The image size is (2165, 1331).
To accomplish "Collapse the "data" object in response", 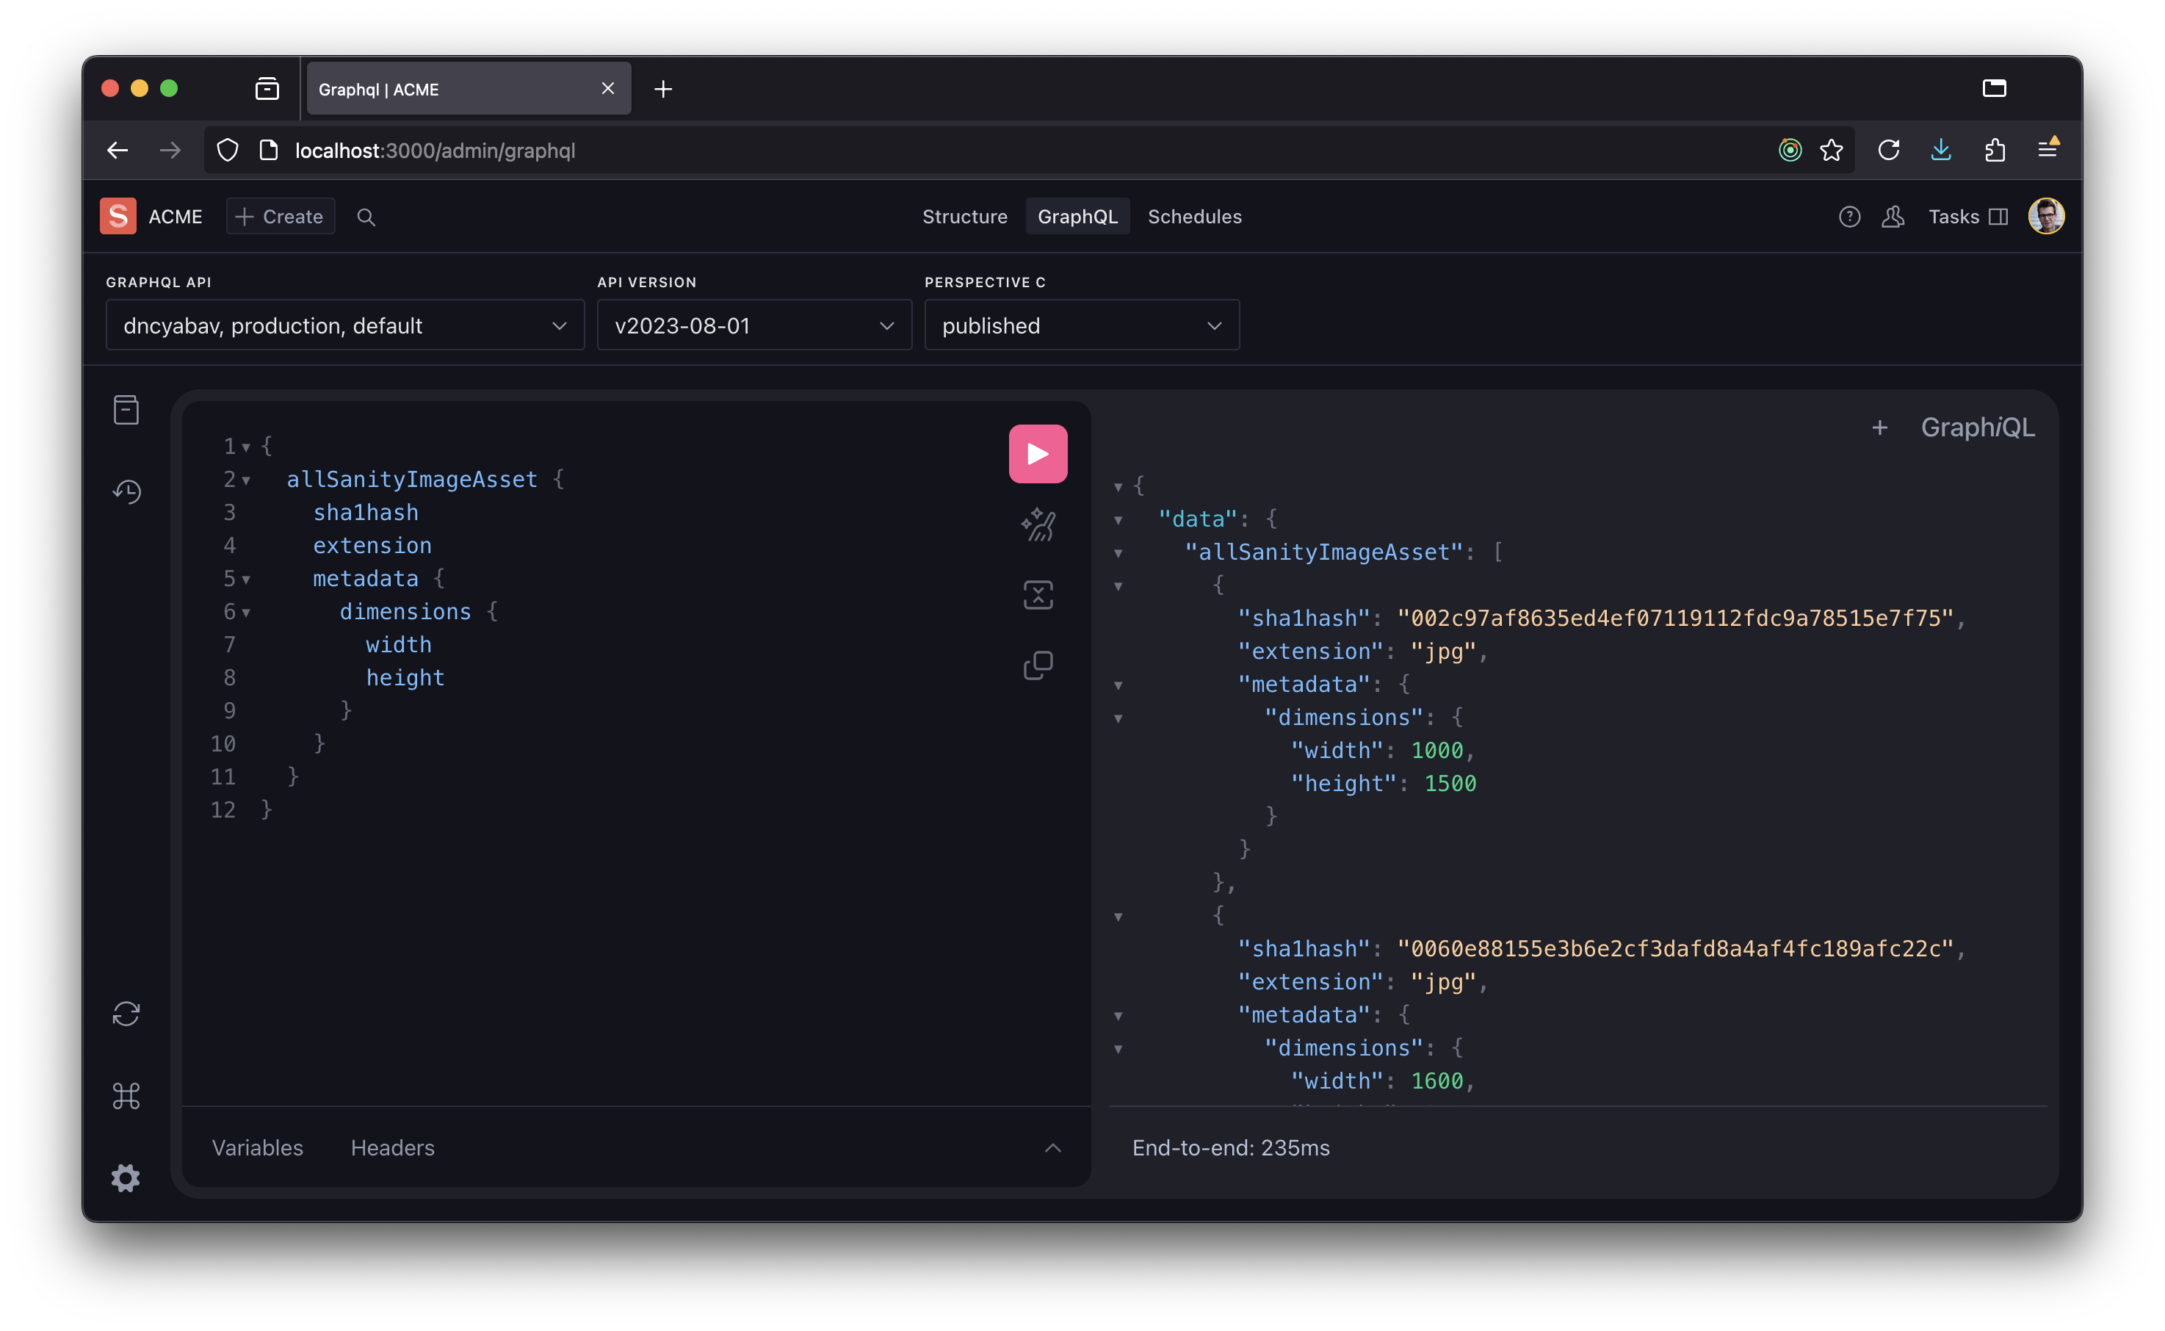I will (1118, 520).
